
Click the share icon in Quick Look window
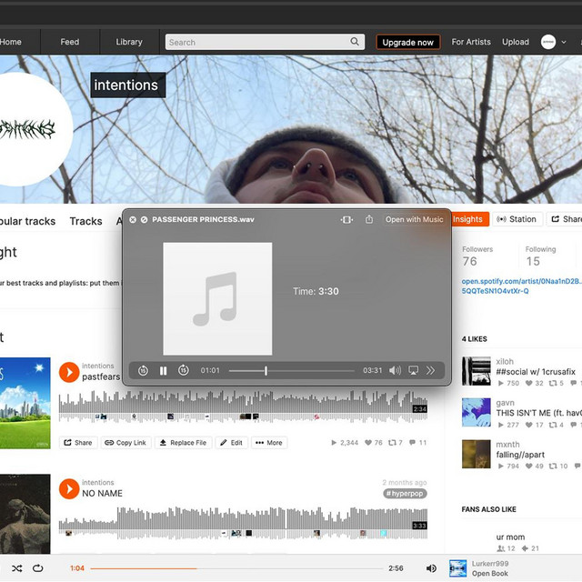(369, 219)
